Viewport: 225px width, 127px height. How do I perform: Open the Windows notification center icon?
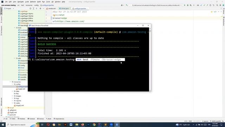pos(221,125)
